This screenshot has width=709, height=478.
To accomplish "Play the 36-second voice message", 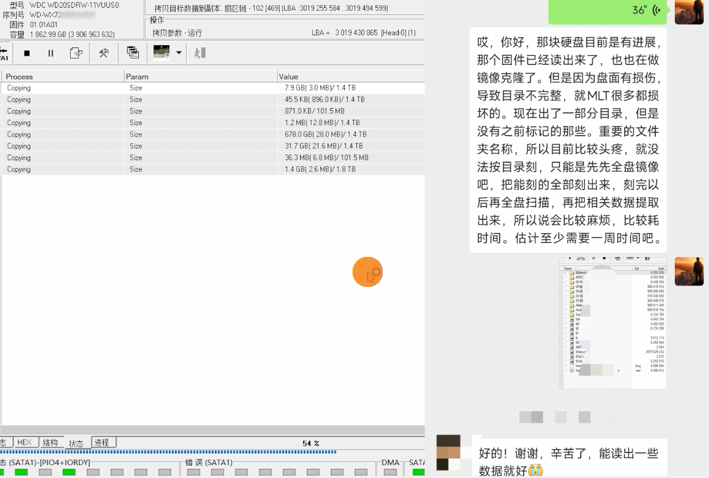I will pos(607,11).
